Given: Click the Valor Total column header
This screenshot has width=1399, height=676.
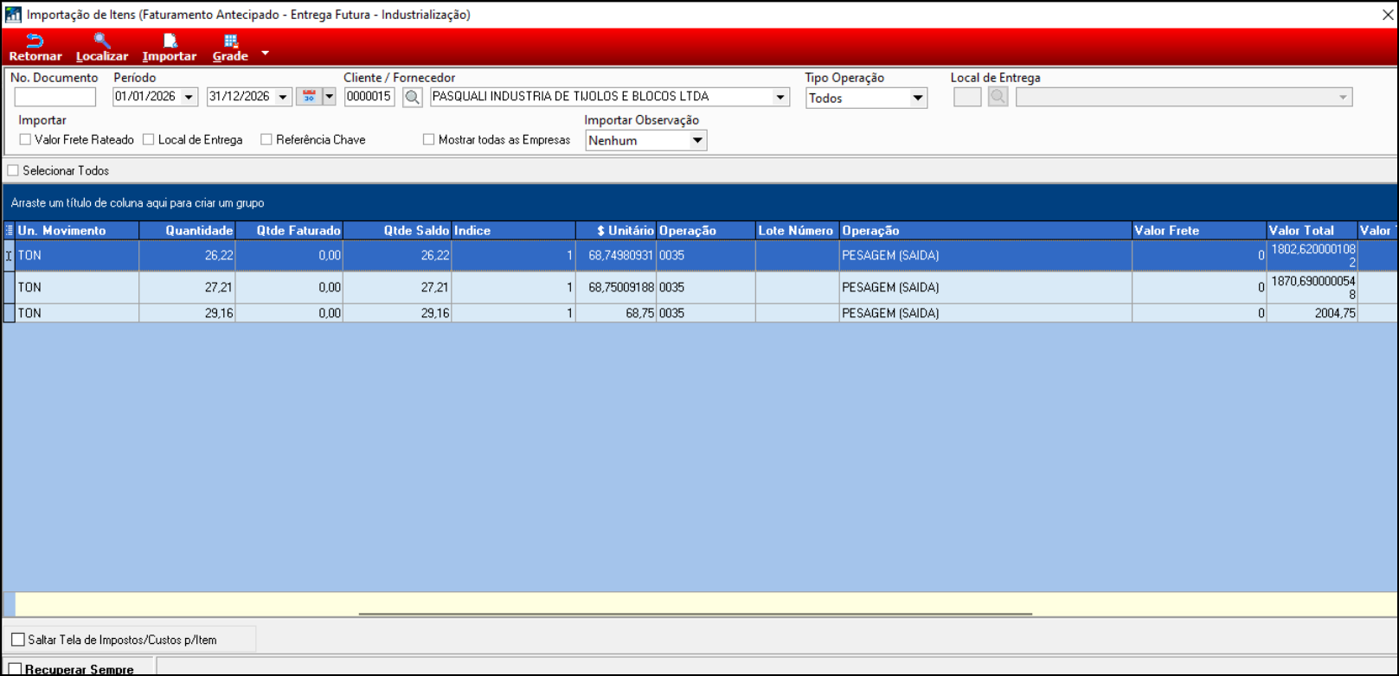Looking at the screenshot, I should tap(1312, 230).
